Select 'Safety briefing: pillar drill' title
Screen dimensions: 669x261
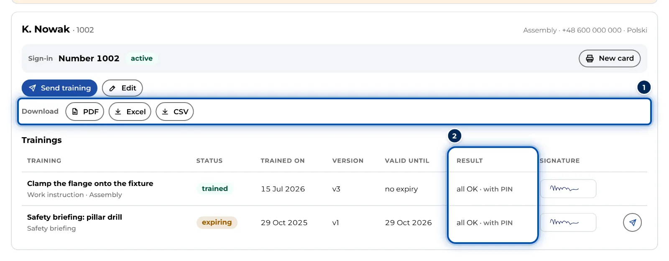pos(74,217)
